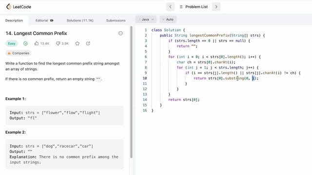Click the LeetCode logo
This screenshot has width=312, height=175.
click(x=19, y=7)
